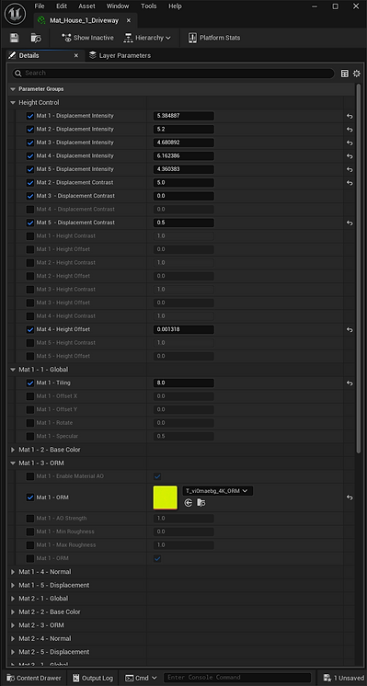Open the Tools menu

tap(149, 6)
